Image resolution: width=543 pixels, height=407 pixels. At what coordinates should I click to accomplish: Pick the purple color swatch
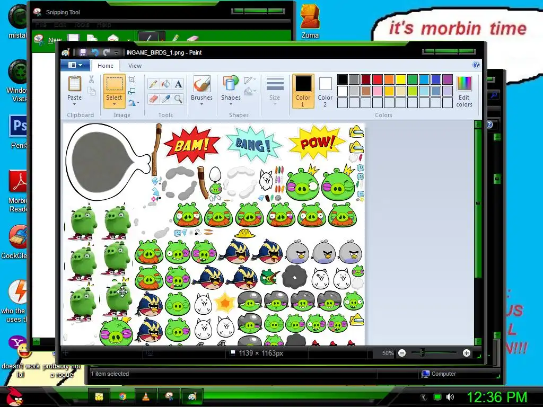click(x=448, y=79)
